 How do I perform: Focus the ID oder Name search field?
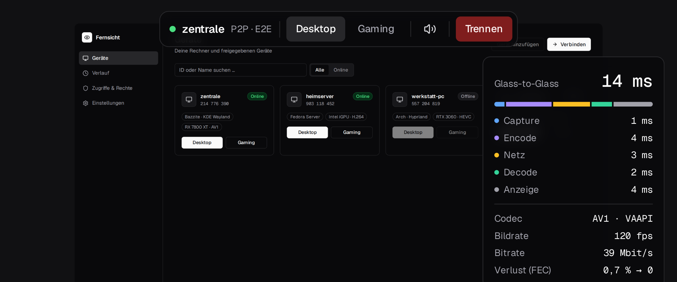(241, 70)
